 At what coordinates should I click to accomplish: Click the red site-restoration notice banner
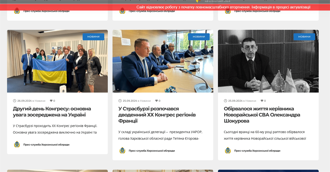223,7
